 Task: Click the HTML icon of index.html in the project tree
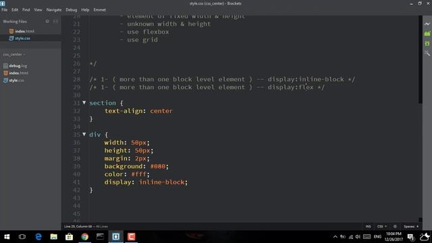tap(5, 73)
